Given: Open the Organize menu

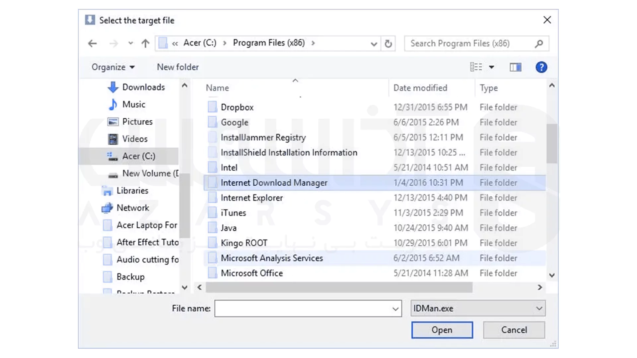Looking at the screenshot, I should coord(113,67).
